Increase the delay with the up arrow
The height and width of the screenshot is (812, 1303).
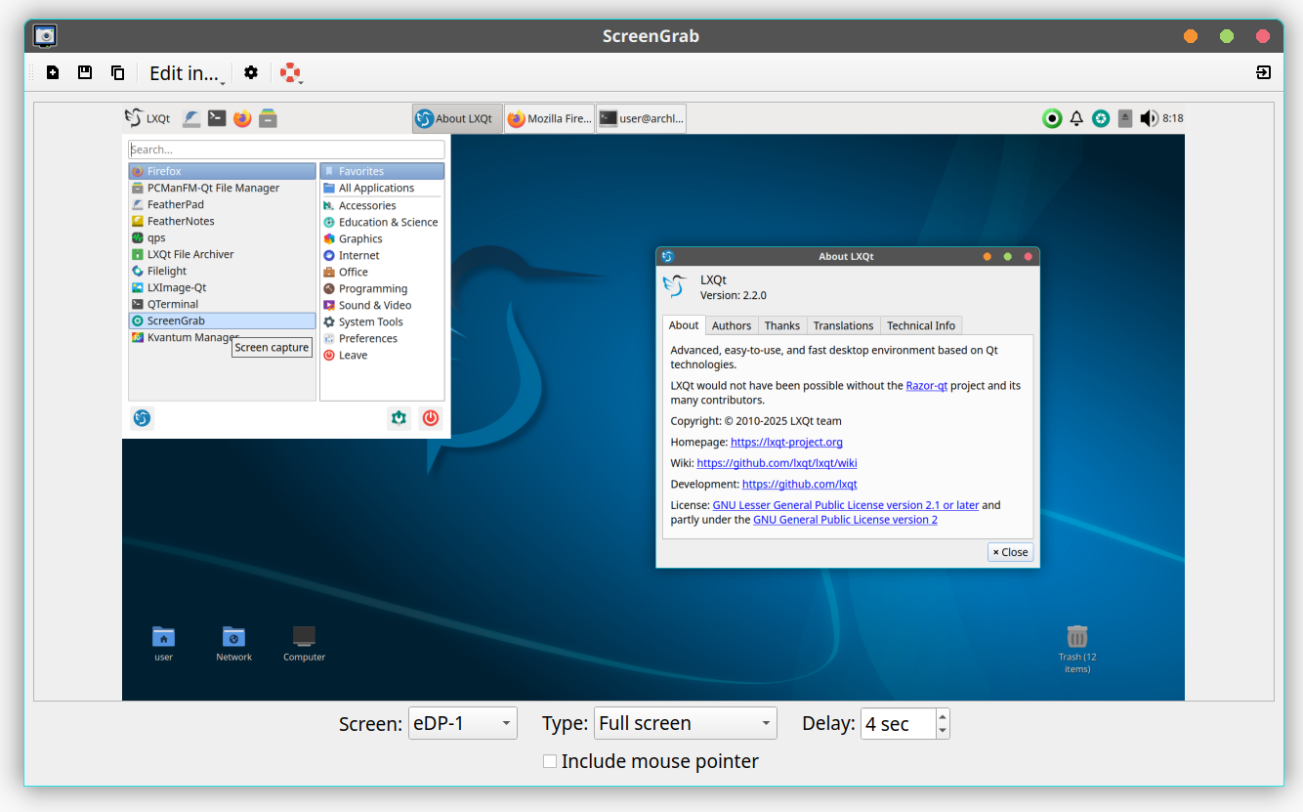click(943, 716)
